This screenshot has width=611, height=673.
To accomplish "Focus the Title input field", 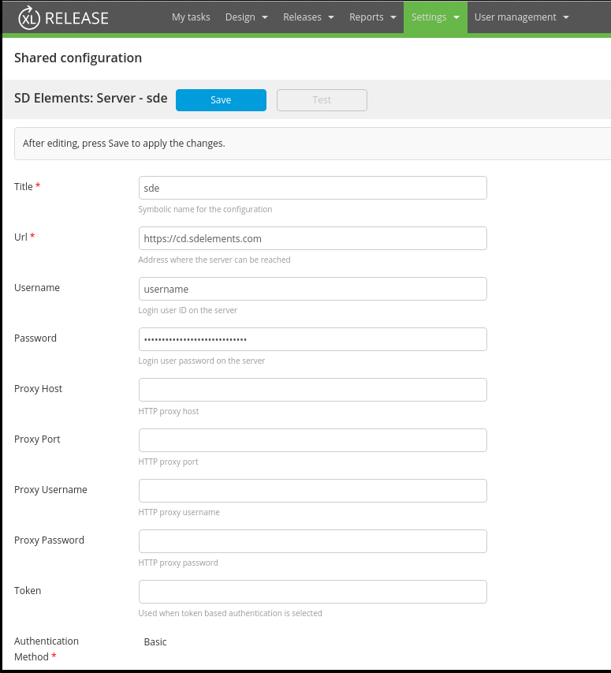I will tap(312, 188).
